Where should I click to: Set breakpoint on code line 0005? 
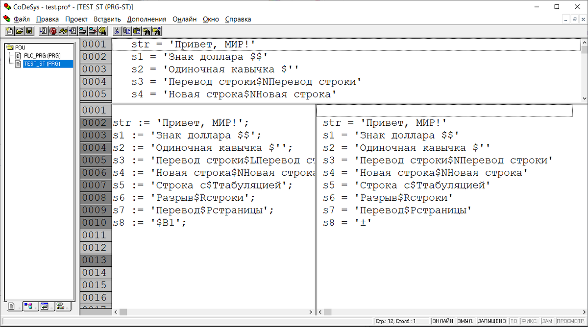(x=96, y=160)
